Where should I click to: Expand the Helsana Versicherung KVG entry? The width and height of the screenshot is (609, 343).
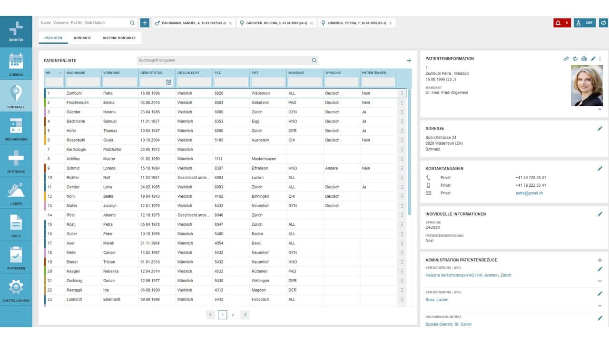point(599,281)
